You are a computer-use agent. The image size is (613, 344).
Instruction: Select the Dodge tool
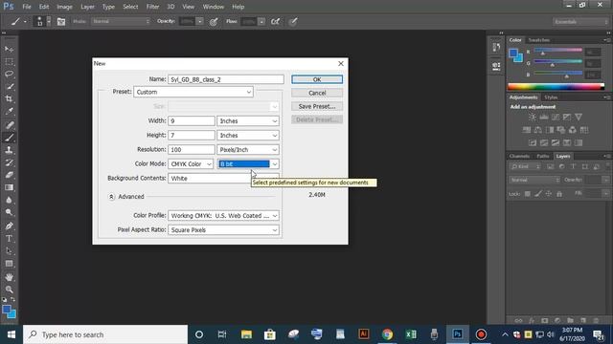9,212
